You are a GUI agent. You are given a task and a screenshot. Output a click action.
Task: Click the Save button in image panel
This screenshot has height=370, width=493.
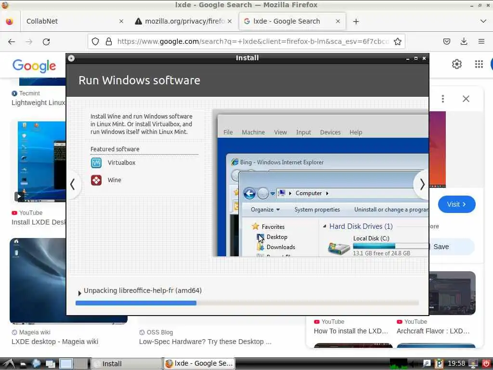coord(452,247)
